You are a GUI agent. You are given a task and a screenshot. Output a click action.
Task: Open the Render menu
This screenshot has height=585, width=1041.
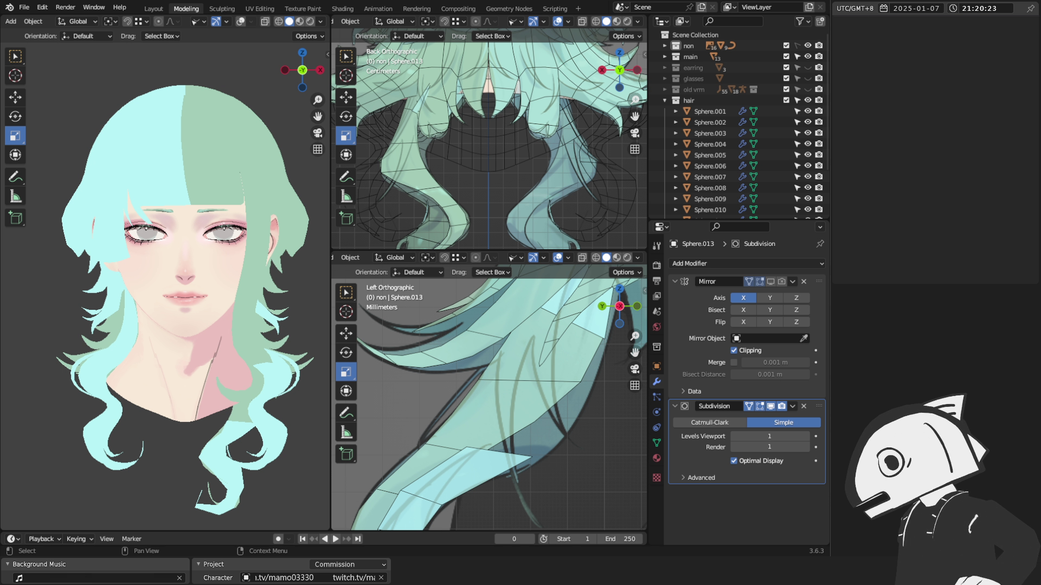[65, 7]
